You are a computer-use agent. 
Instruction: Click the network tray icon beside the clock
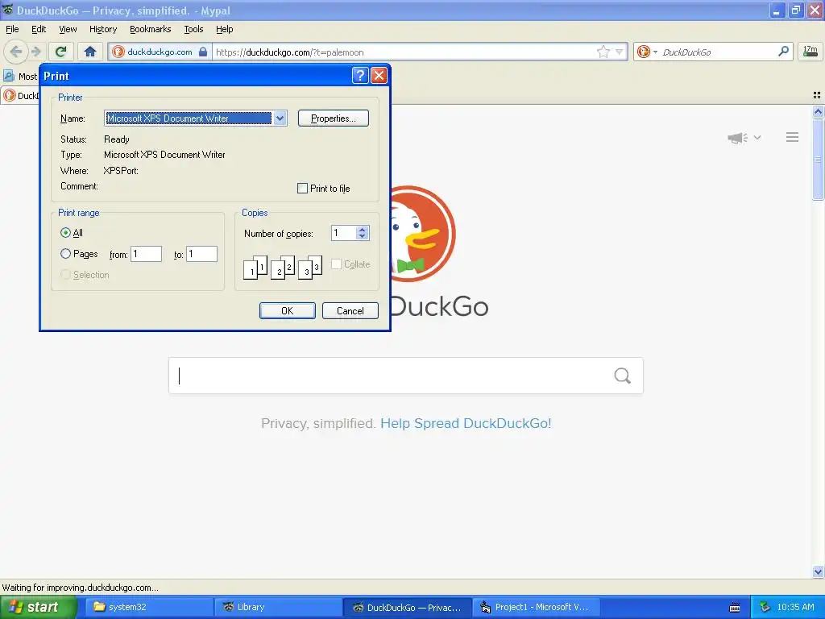[765, 607]
